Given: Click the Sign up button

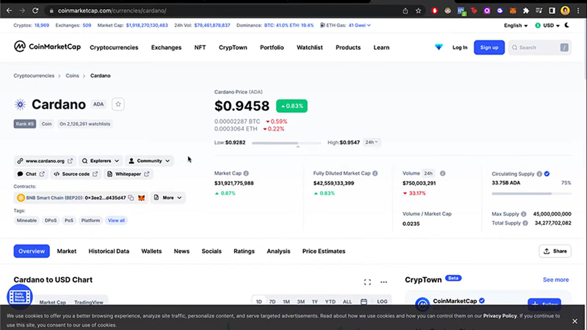Looking at the screenshot, I should pos(489,48).
